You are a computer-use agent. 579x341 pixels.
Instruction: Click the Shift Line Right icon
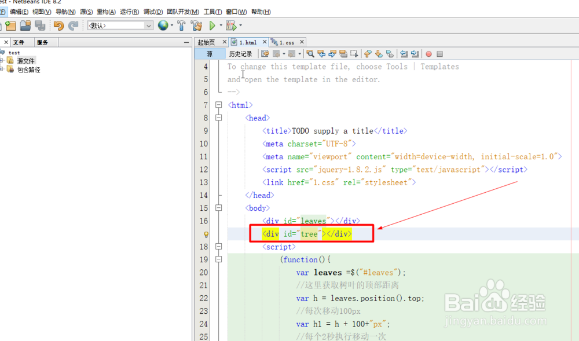(x=415, y=54)
